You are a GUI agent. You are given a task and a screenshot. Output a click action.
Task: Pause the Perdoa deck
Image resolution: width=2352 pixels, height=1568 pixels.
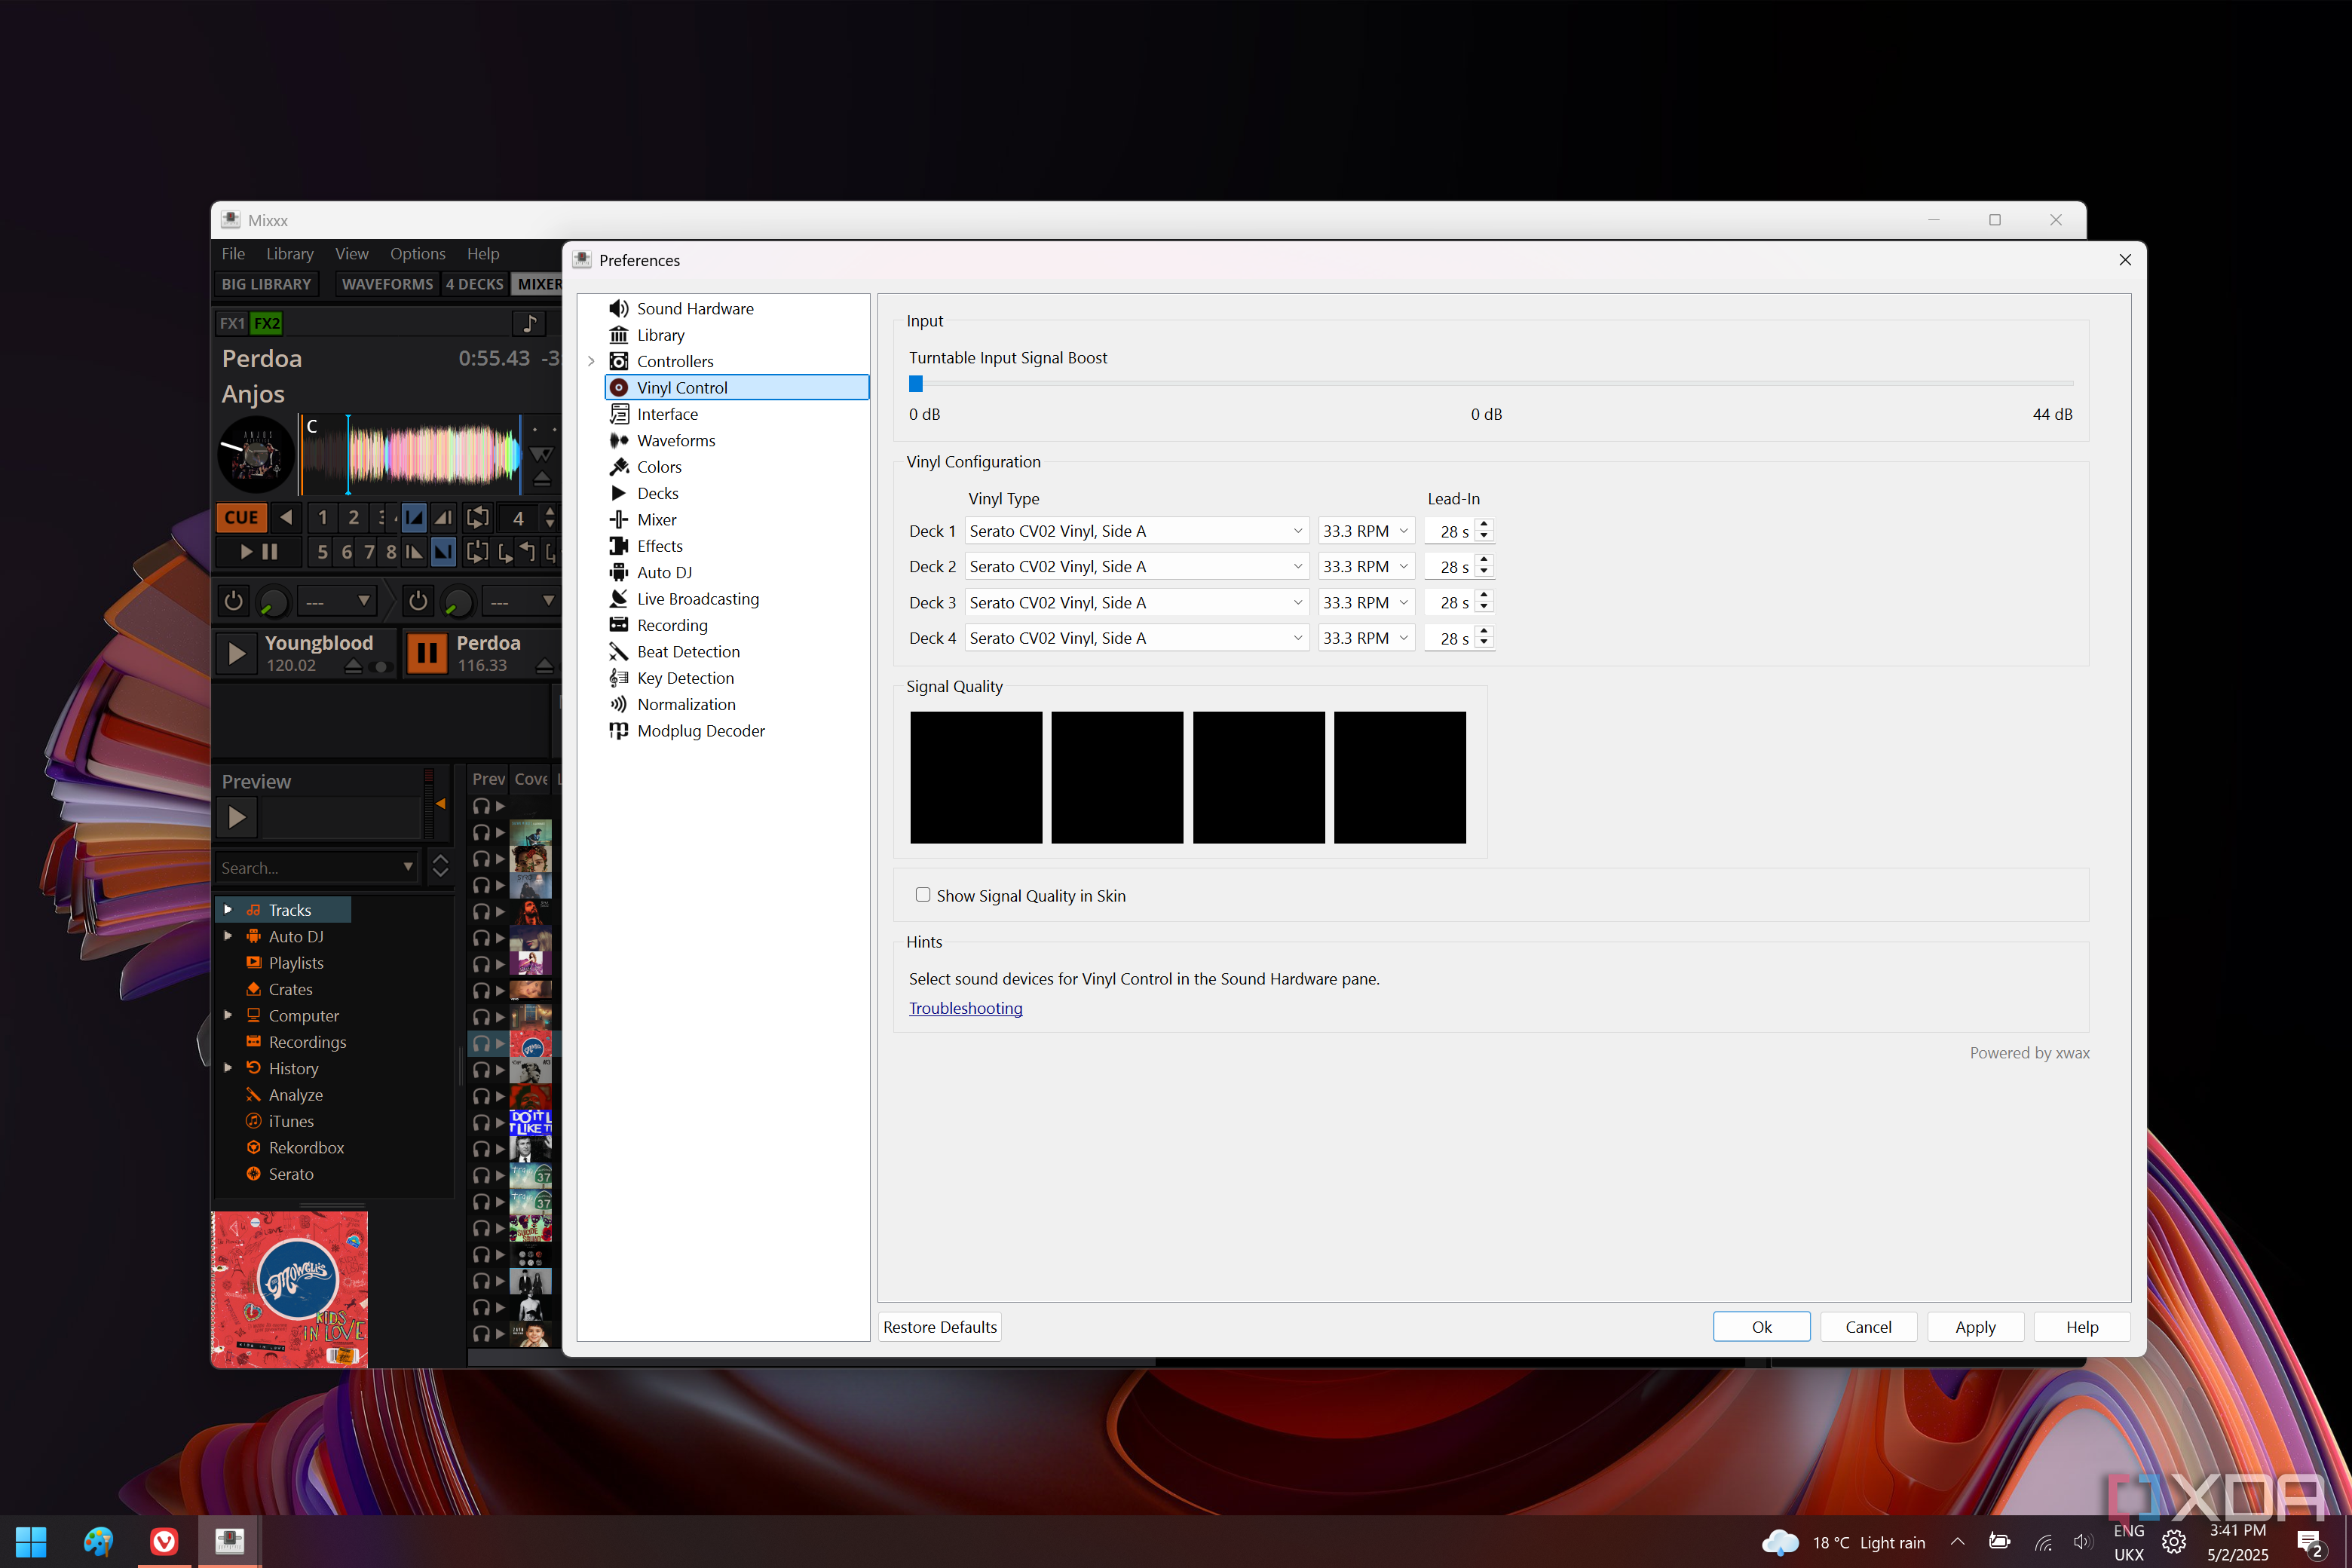[427, 653]
